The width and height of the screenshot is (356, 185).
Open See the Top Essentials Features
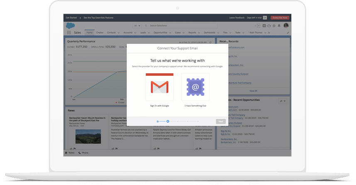click(98, 18)
